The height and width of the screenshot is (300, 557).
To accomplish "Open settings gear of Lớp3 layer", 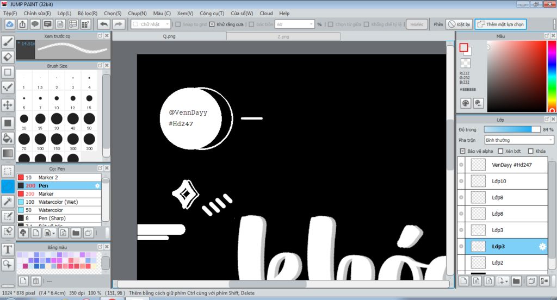I will coord(542,246).
